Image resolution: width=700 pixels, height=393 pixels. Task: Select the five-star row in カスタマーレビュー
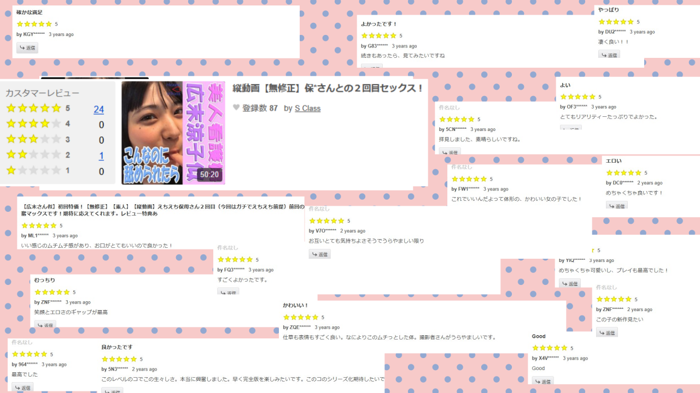pyautogui.click(x=55, y=109)
